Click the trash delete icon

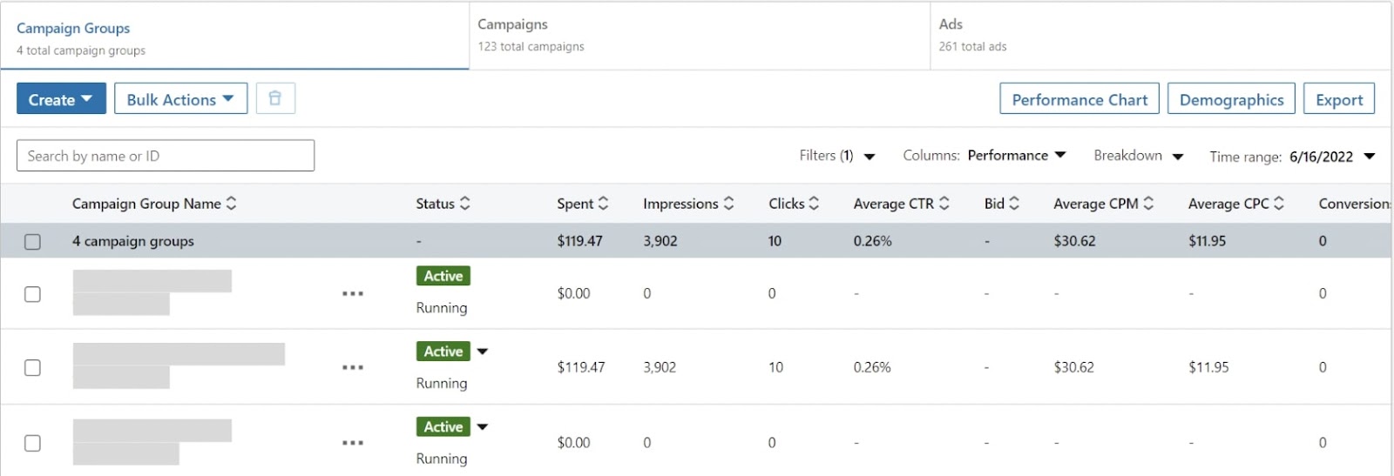tap(275, 98)
